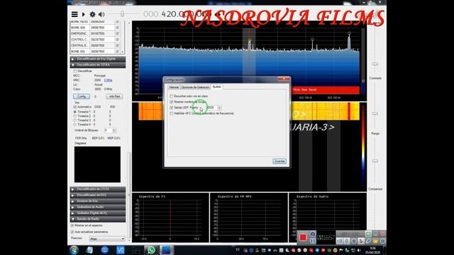
Task: Select the Timeslot 4 radio button
Action: pyautogui.click(x=75, y=125)
